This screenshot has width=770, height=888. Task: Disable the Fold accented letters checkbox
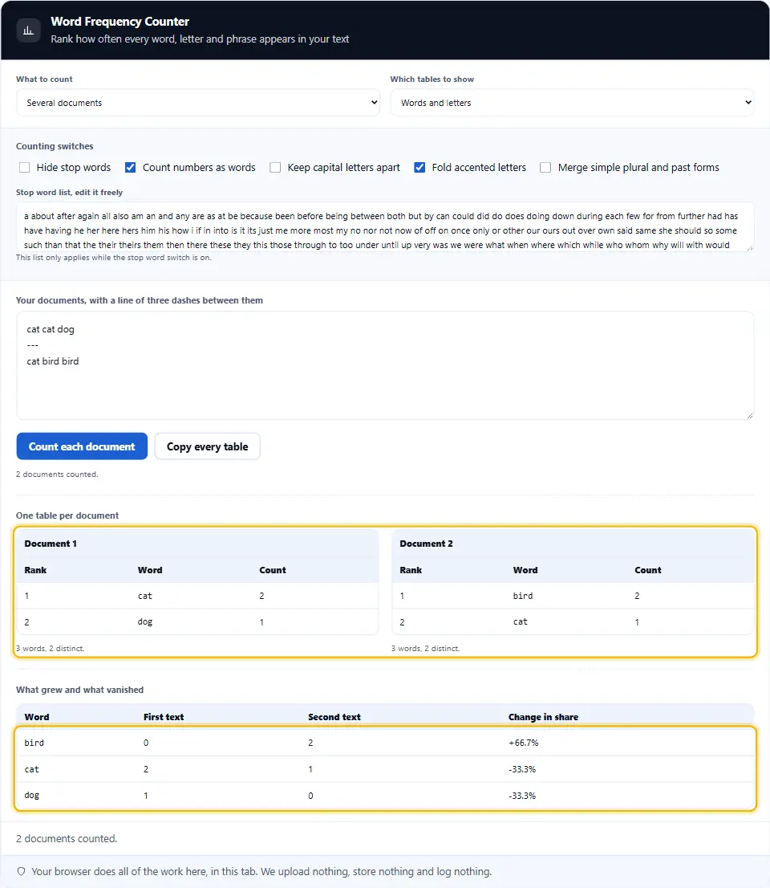click(x=419, y=168)
